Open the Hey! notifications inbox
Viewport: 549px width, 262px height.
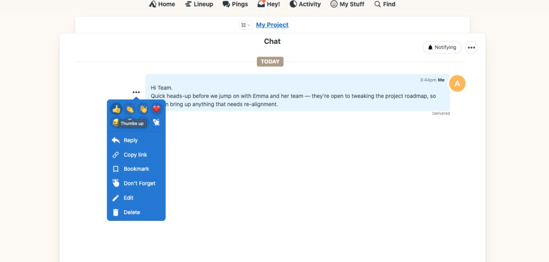[269, 4]
